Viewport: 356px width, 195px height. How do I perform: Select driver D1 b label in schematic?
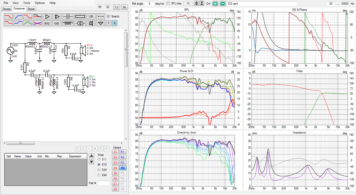90,45
